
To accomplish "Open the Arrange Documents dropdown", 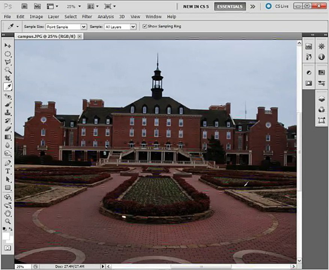I will tap(93, 6).
